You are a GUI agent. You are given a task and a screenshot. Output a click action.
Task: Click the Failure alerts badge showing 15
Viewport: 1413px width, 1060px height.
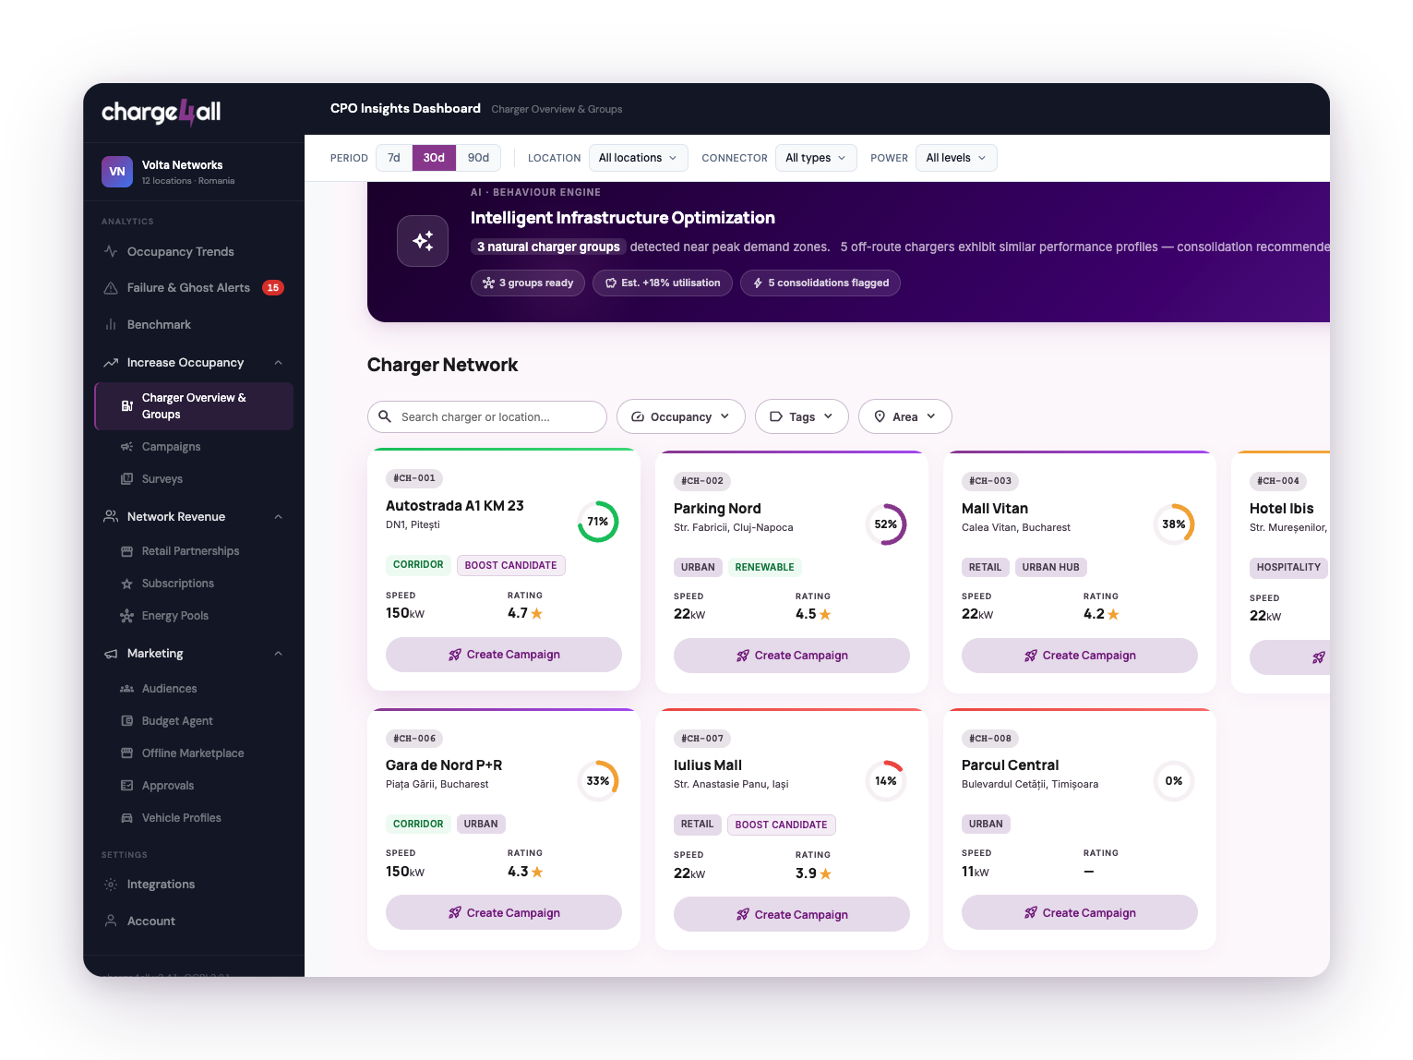click(x=273, y=288)
